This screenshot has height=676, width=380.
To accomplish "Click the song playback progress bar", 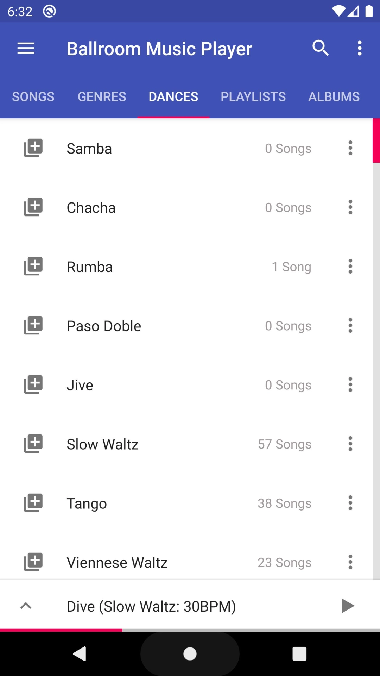I will coord(190,630).
